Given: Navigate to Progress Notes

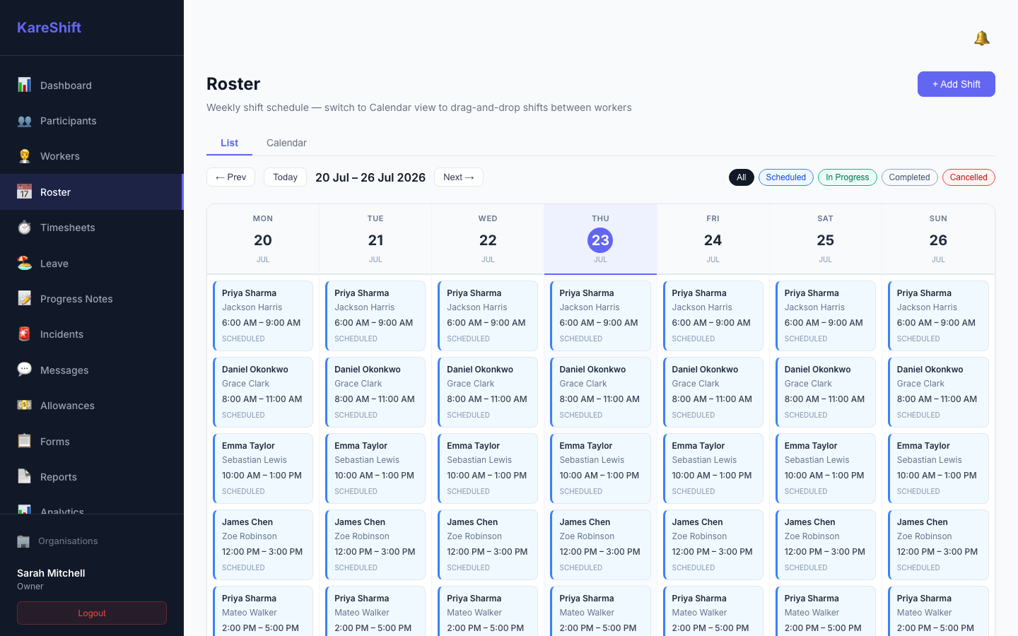Looking at the screenshot, I should (92, 299).
